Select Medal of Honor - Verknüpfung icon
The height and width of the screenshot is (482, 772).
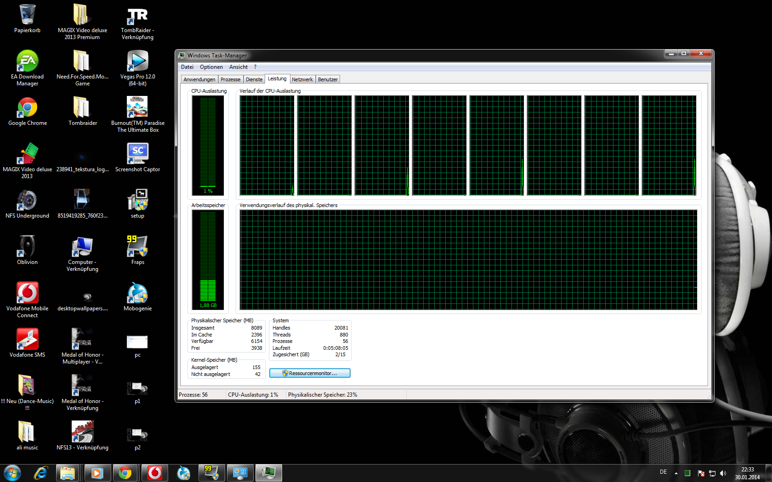[x=82, y=392]
